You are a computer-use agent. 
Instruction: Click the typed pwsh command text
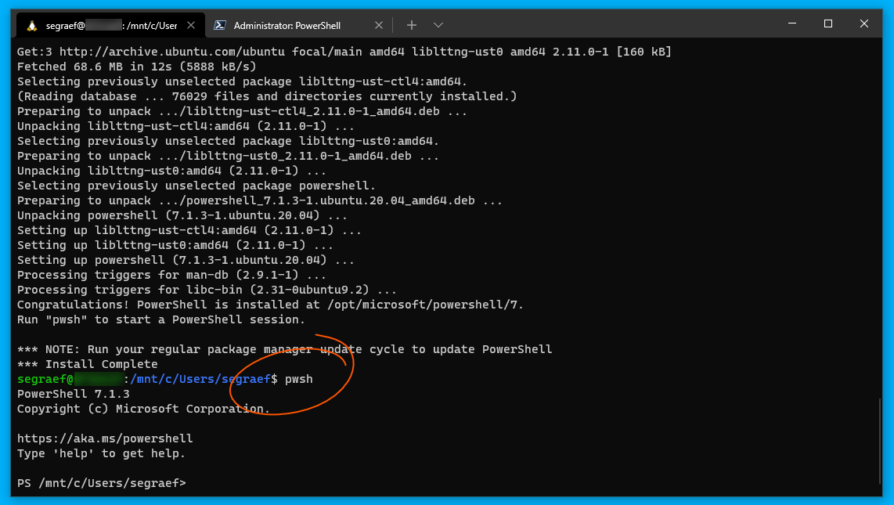(299, 379)
